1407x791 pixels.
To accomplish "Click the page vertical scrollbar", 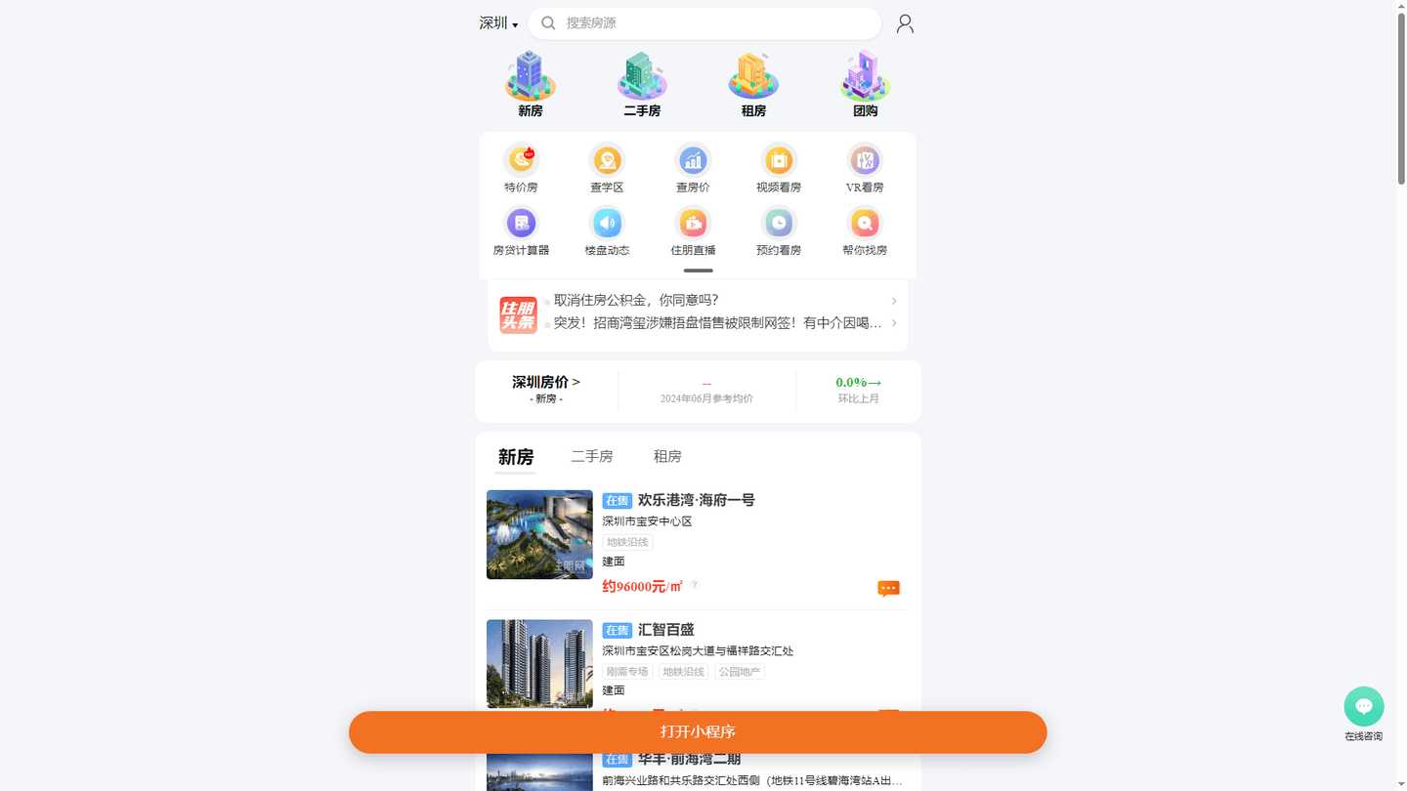I will 1400,98.
